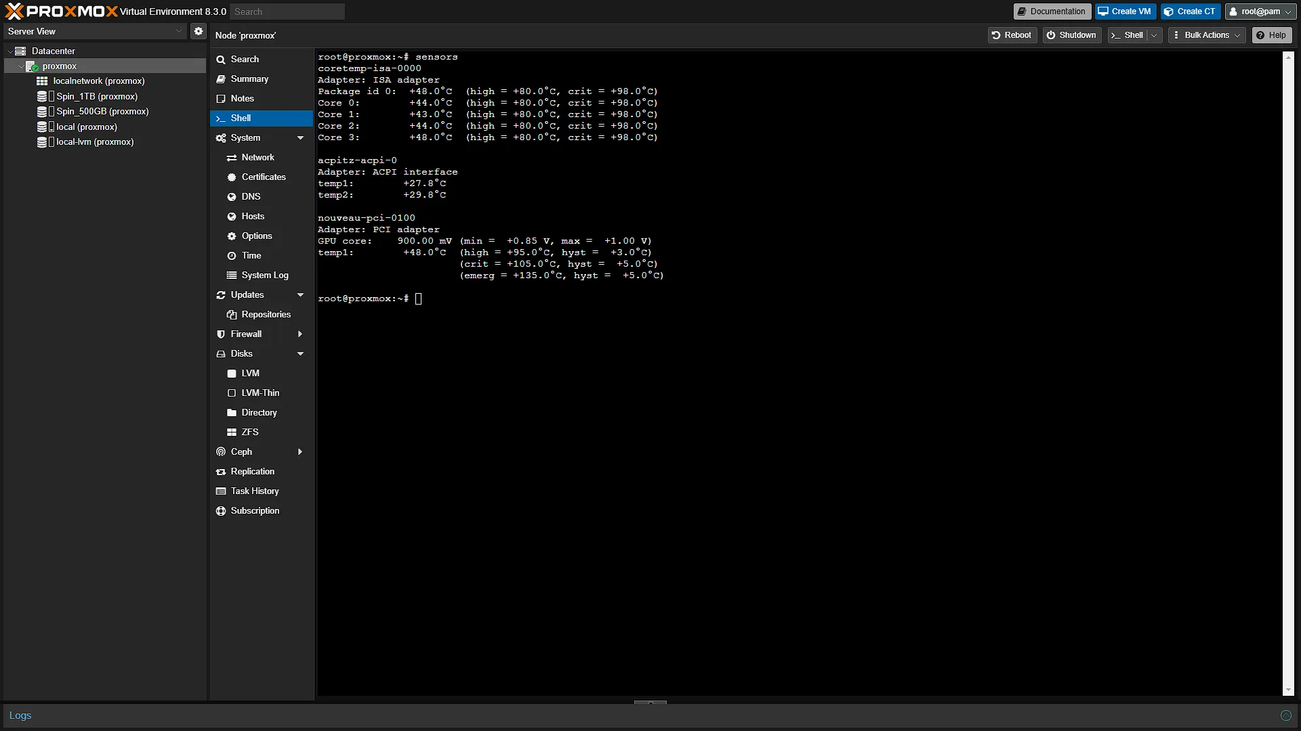Select local (proxmox) storage
1301x731 pixels.
(87, 127)
